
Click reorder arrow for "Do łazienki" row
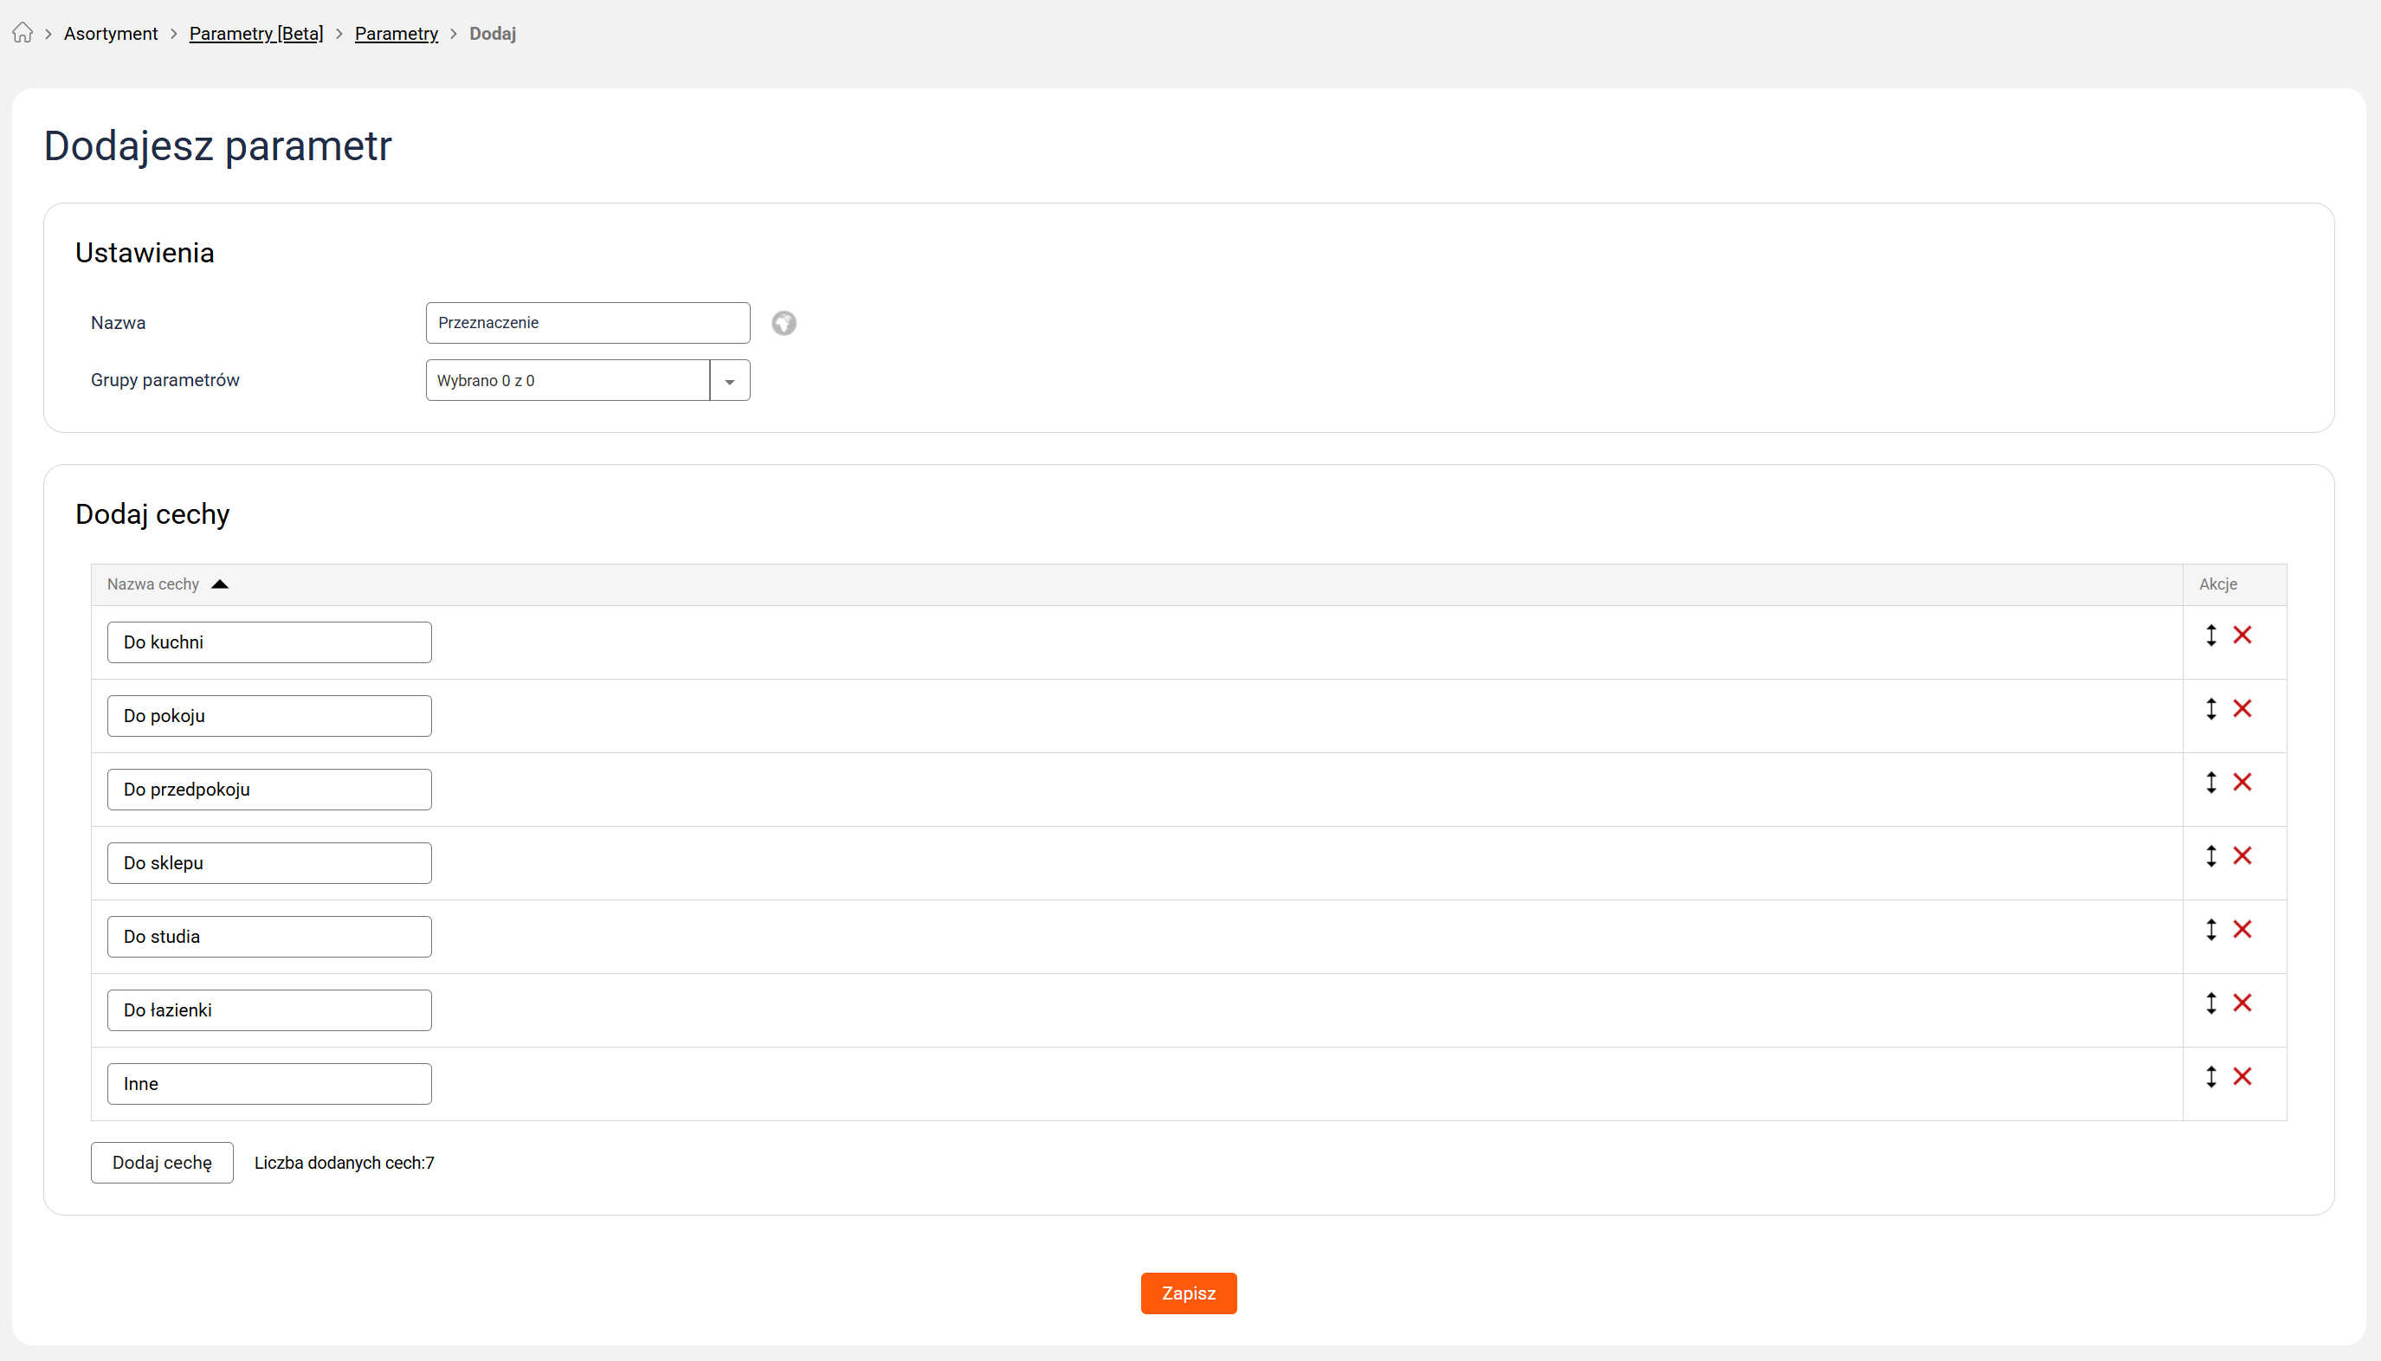(x=2210, y=1003)
